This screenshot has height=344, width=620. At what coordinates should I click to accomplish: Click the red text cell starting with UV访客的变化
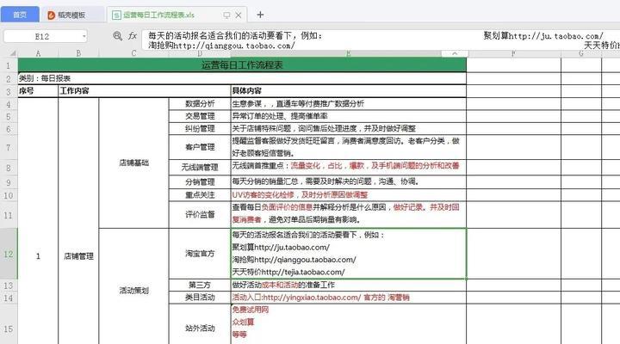(349, 195)
